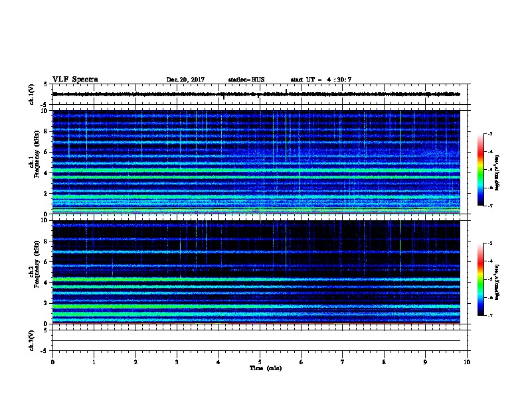Click time-axis tick label '9'
This screenshot has width=526, height=406.
[425, 362]
